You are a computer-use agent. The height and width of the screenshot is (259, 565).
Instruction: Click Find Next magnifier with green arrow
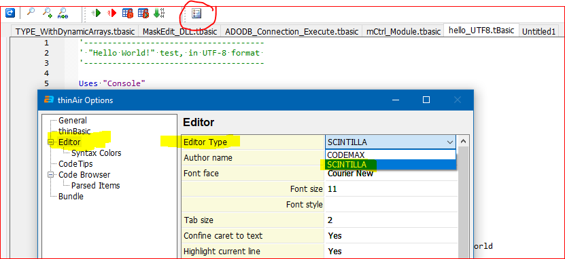[x=47, y=13]
